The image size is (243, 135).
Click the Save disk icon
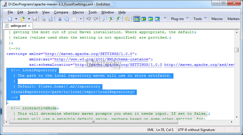[x=35, y=19]
